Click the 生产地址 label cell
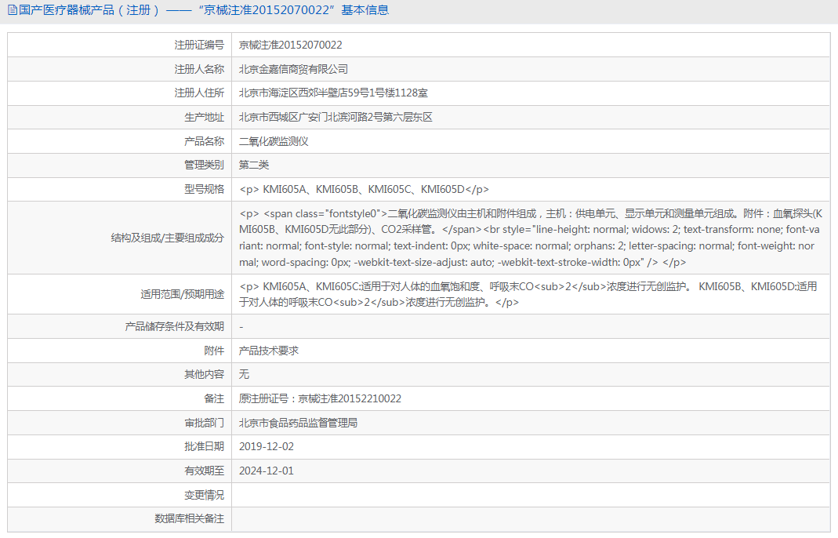Viewport: 838px width, 538px height. click(x=120, y=117)
